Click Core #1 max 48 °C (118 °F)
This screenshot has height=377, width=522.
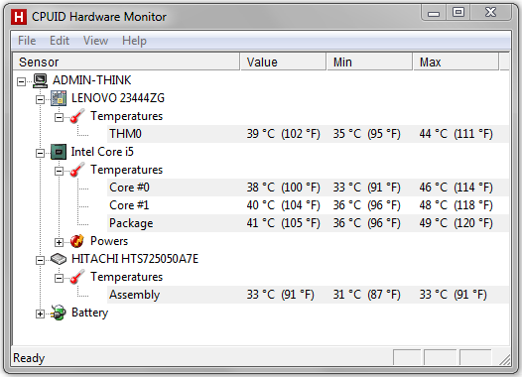[457, 205]
